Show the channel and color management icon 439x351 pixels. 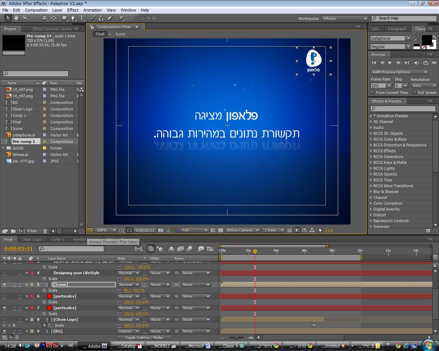176,230
